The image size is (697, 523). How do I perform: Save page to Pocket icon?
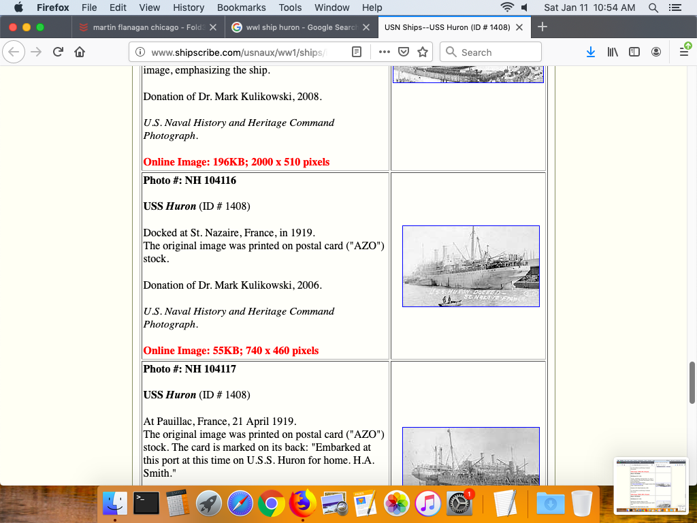pyautogui.click(x=404, y=52)
